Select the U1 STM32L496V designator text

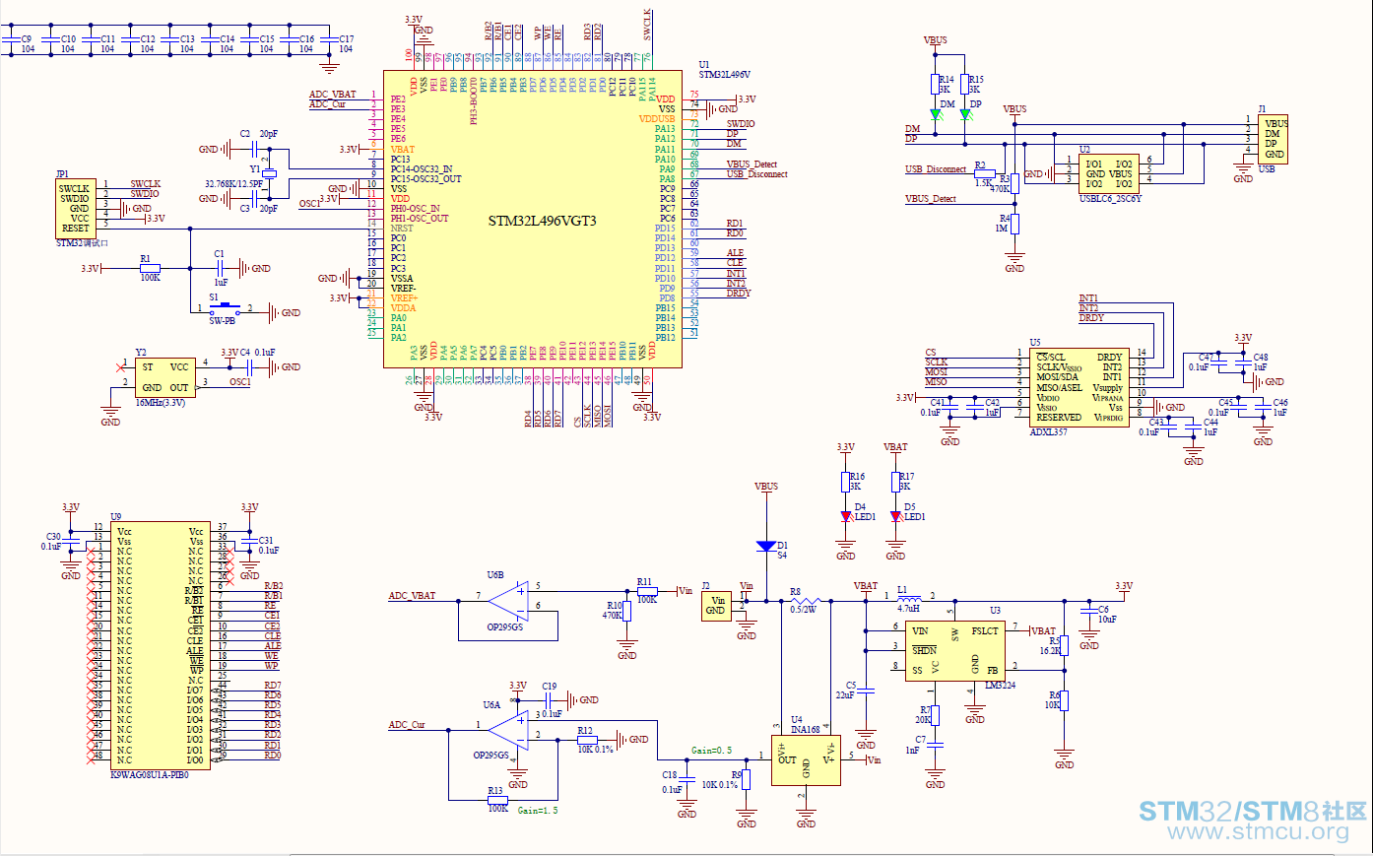point(724,70)
